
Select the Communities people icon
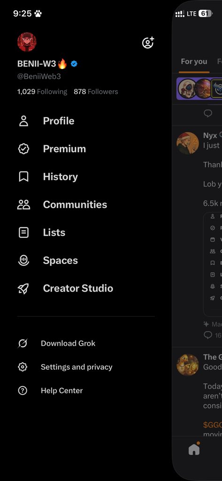click(x=23, y=205)
